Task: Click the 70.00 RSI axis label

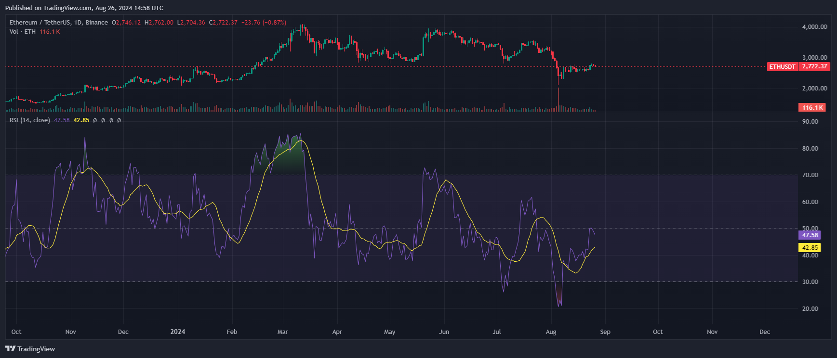Action: [x=810, y=175]
